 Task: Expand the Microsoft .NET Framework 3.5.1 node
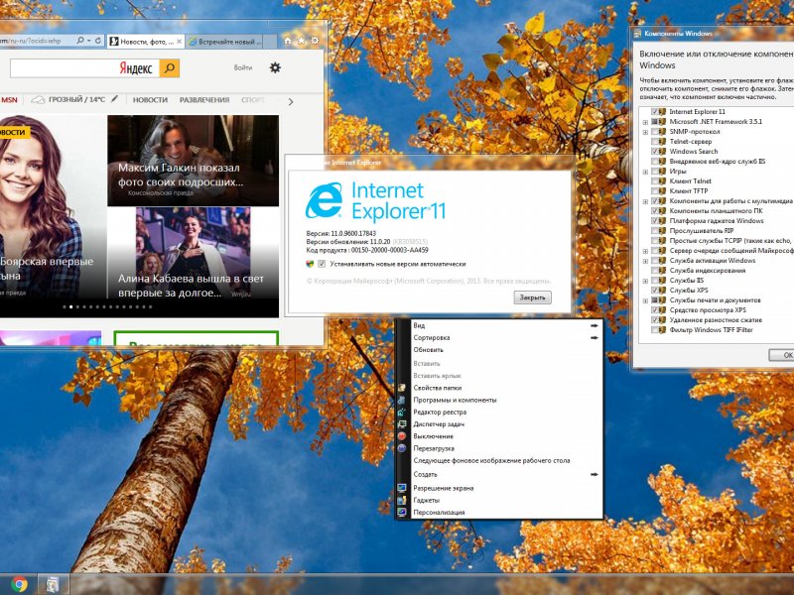point(645,122)
